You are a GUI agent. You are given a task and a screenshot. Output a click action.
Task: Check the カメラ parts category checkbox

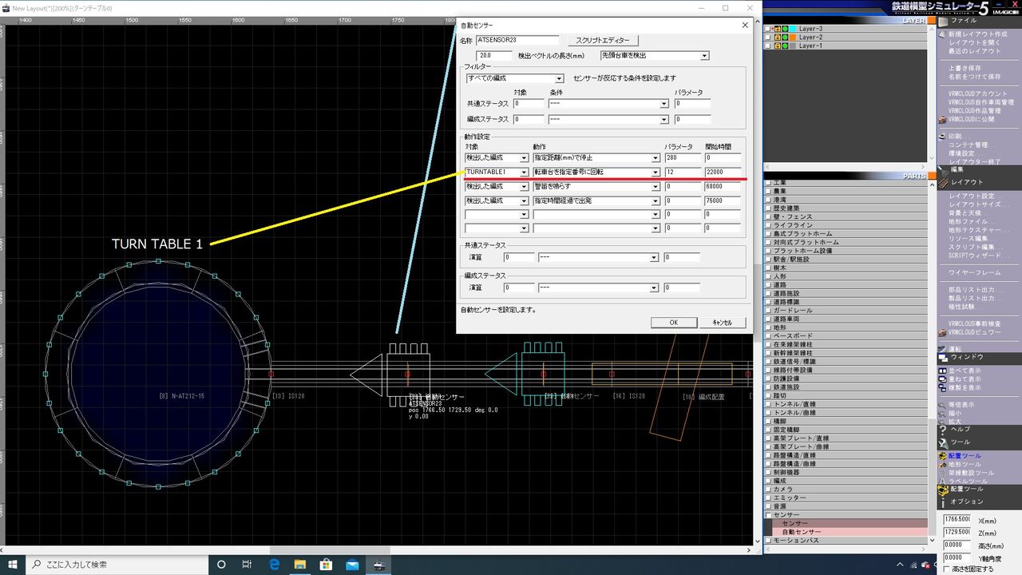[x=769, y=489]
